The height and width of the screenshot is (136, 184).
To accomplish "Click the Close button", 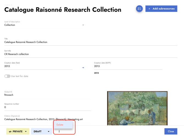I will coord(171,131).
